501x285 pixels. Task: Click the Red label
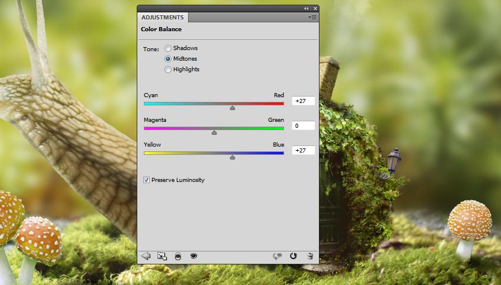pos(279,95)
